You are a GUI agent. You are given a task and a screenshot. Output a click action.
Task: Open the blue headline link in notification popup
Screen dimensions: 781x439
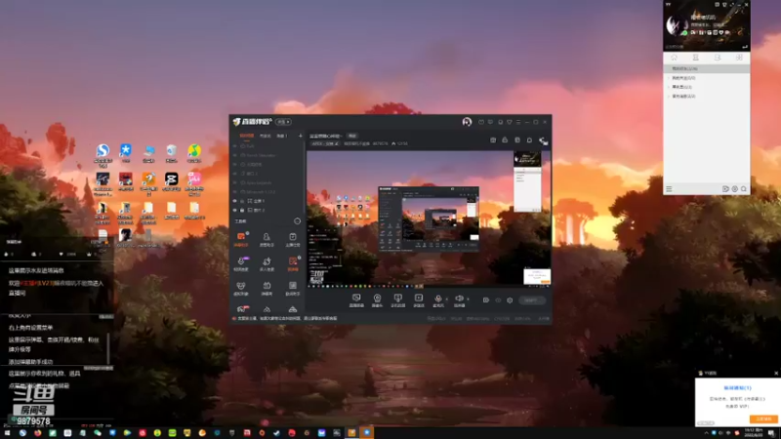tap(737, 387)
